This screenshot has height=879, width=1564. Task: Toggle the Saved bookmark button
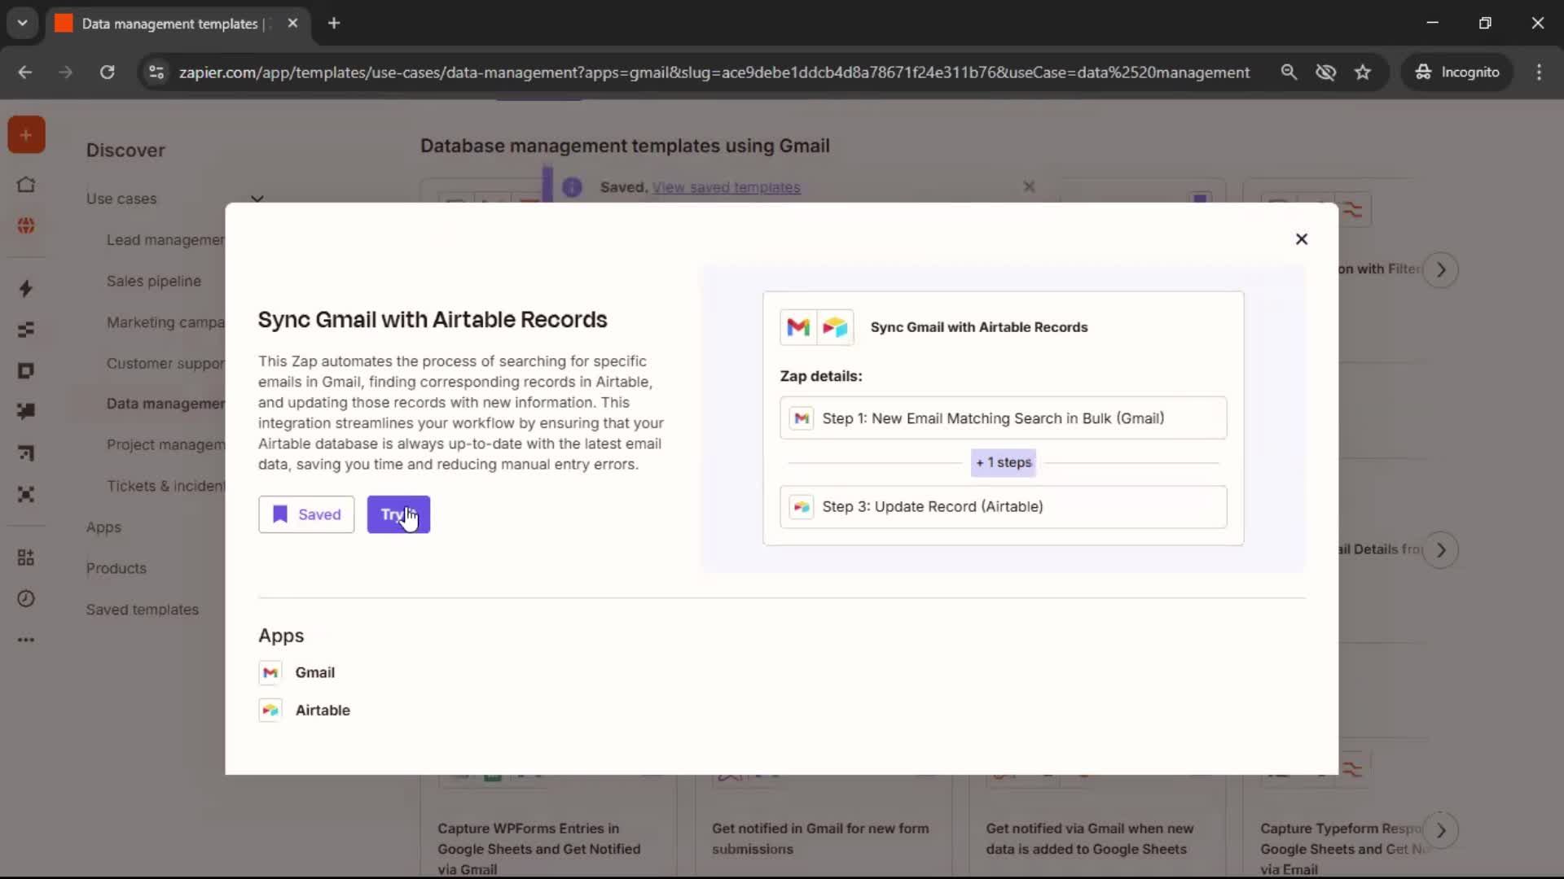click(x=306, y=514)
